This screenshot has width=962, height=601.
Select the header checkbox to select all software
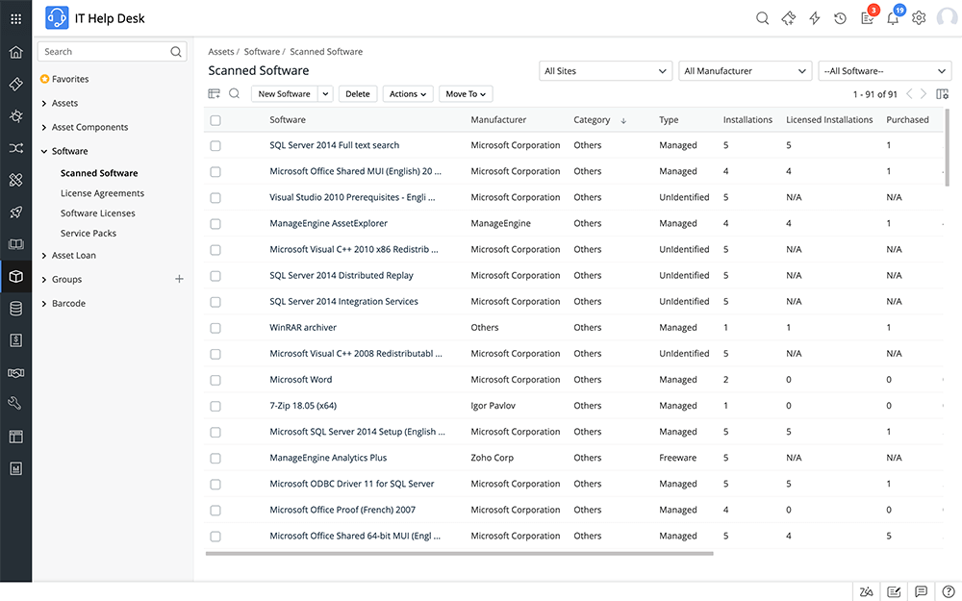215,119
